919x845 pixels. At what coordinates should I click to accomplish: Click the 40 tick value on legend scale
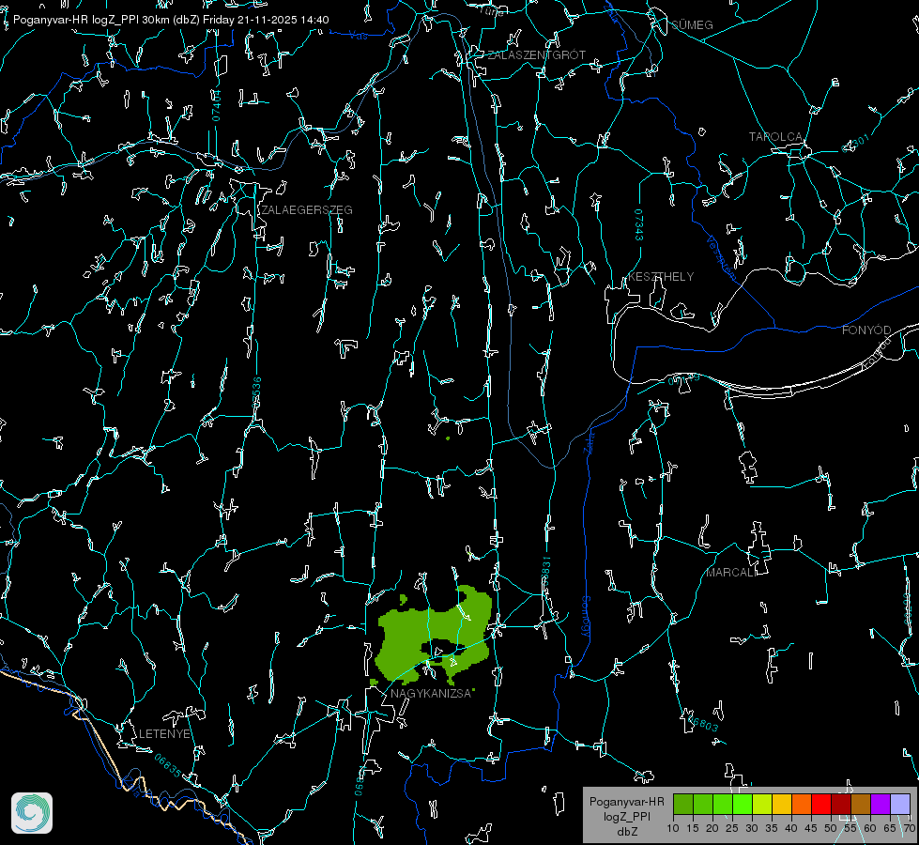791,829
